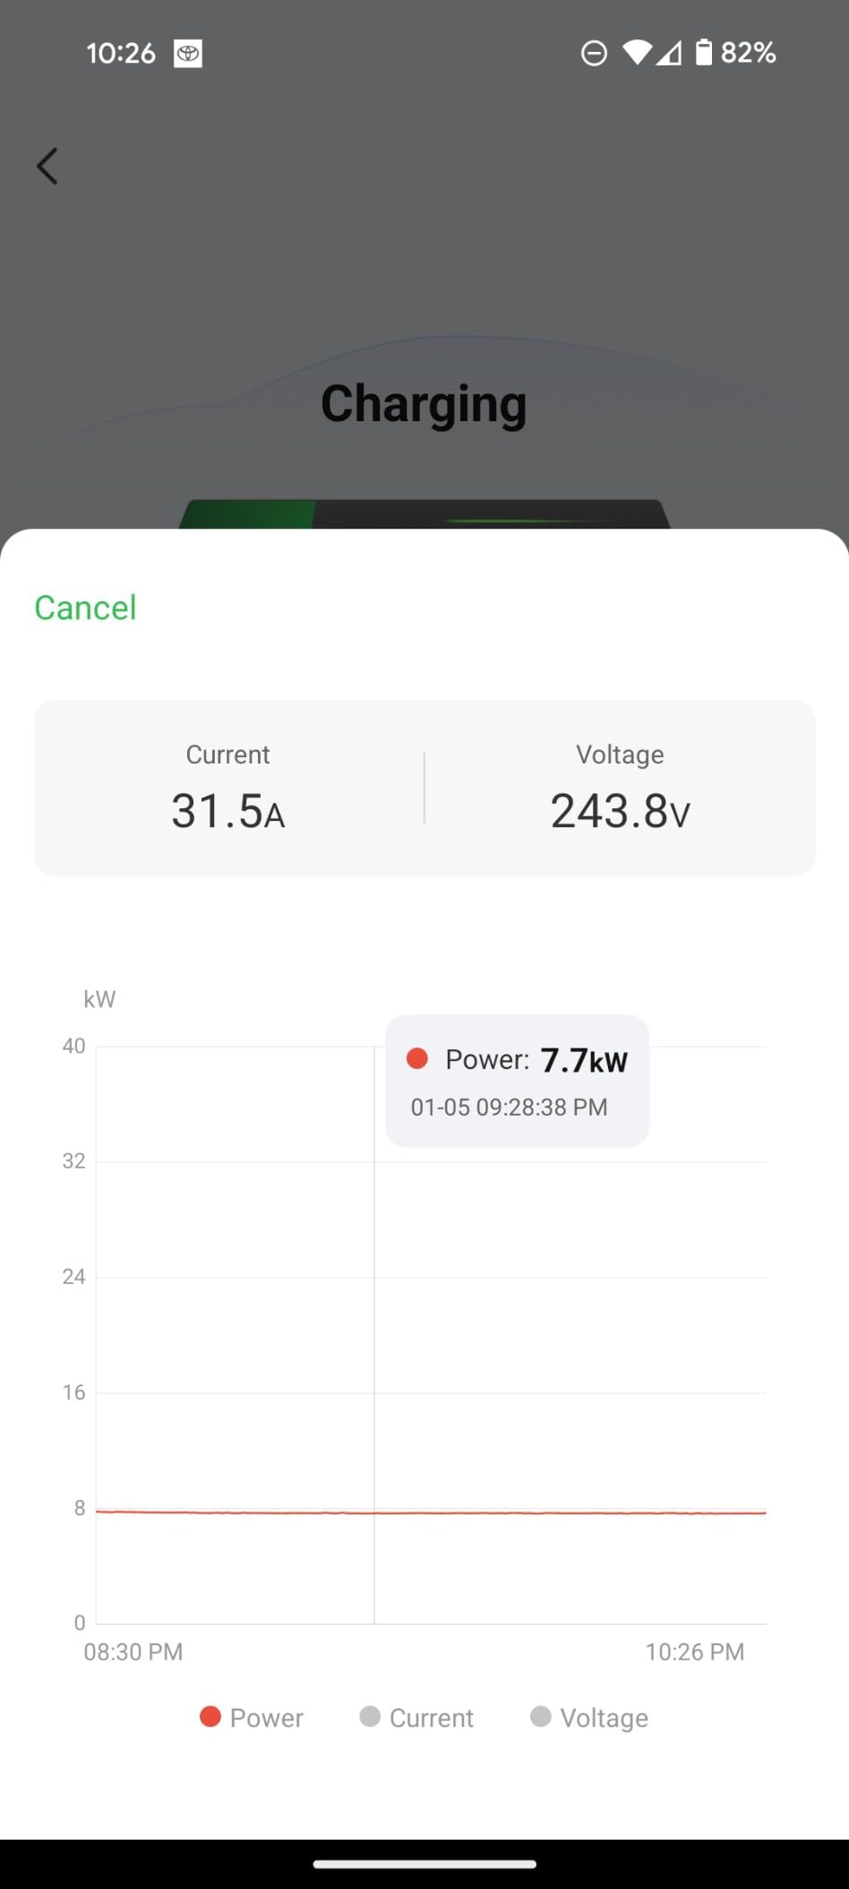
Task: Tap the Voltage 243.8V reading
Action: pos(620,811)
